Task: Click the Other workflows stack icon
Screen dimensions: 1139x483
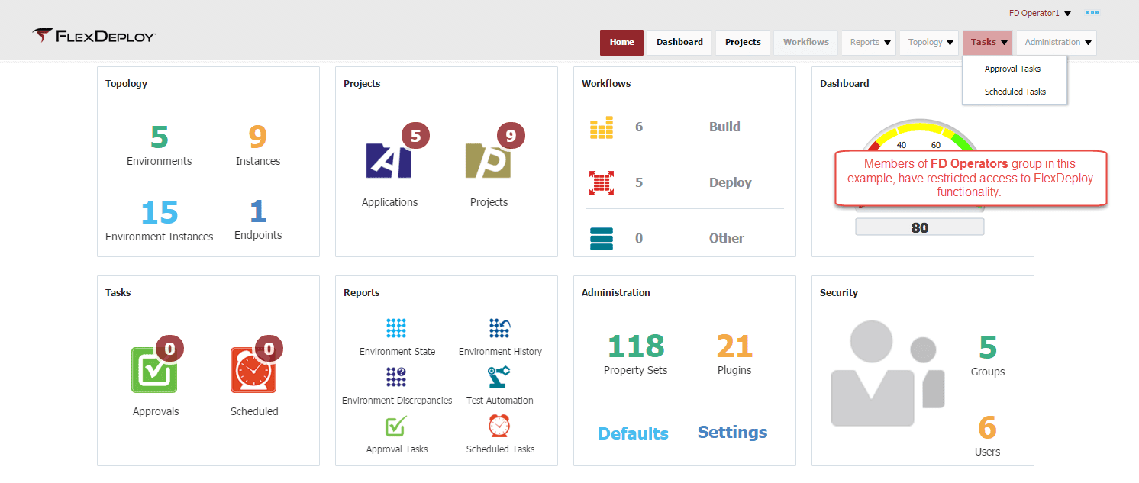Action: coord(602,238)
